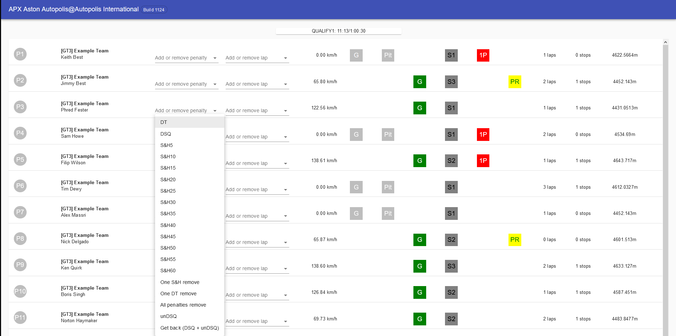Click the S3 sector badge for Ken Quirk
Image resolution: width=676 pixels, height=336 pixels.
[451, 266]
